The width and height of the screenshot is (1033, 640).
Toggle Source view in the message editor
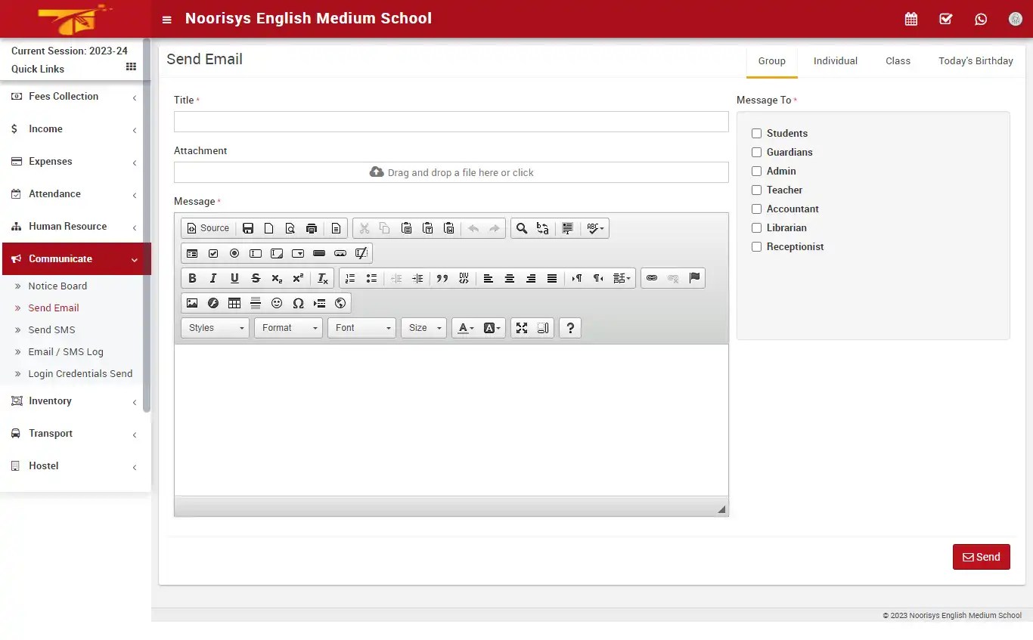(207, 227)
